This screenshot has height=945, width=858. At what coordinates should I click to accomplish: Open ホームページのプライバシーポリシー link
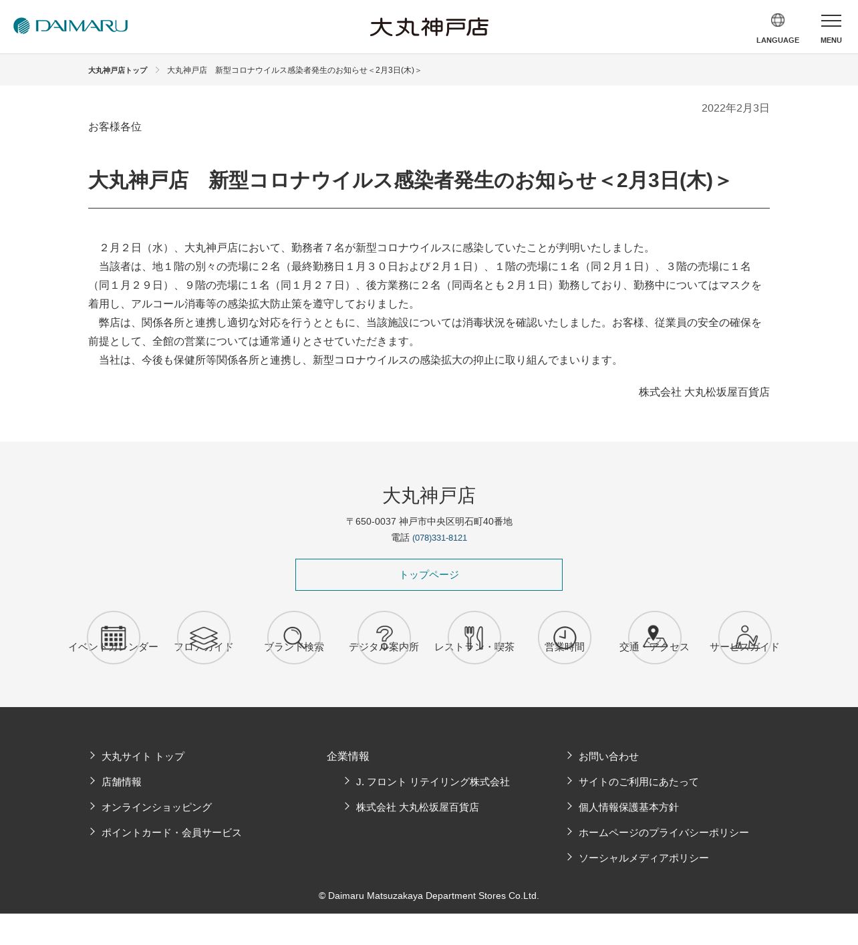pyautogui.click(x=664, y=833)
